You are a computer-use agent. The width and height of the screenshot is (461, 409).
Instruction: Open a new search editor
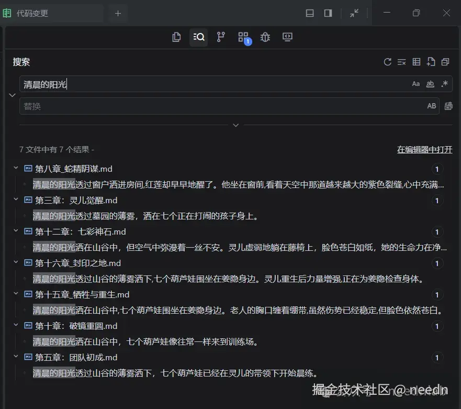(431, 62)
